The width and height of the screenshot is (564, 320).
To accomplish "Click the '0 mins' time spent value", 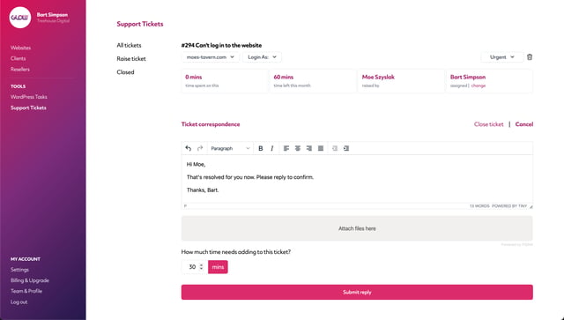I will pos(194,77).
